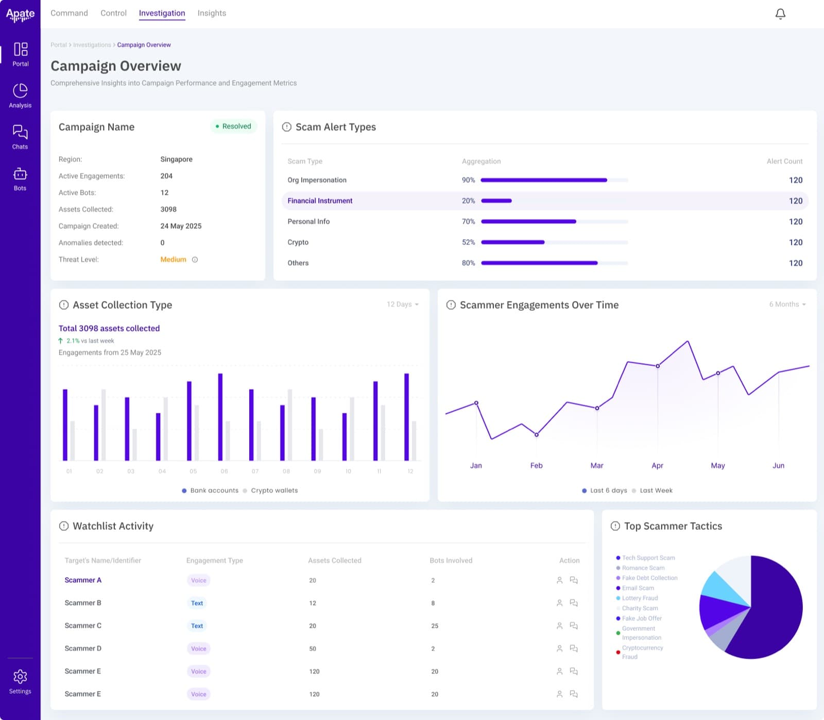Click Threat Level info icon
This screenshot has height=720, width=824.
click(195, 260)
